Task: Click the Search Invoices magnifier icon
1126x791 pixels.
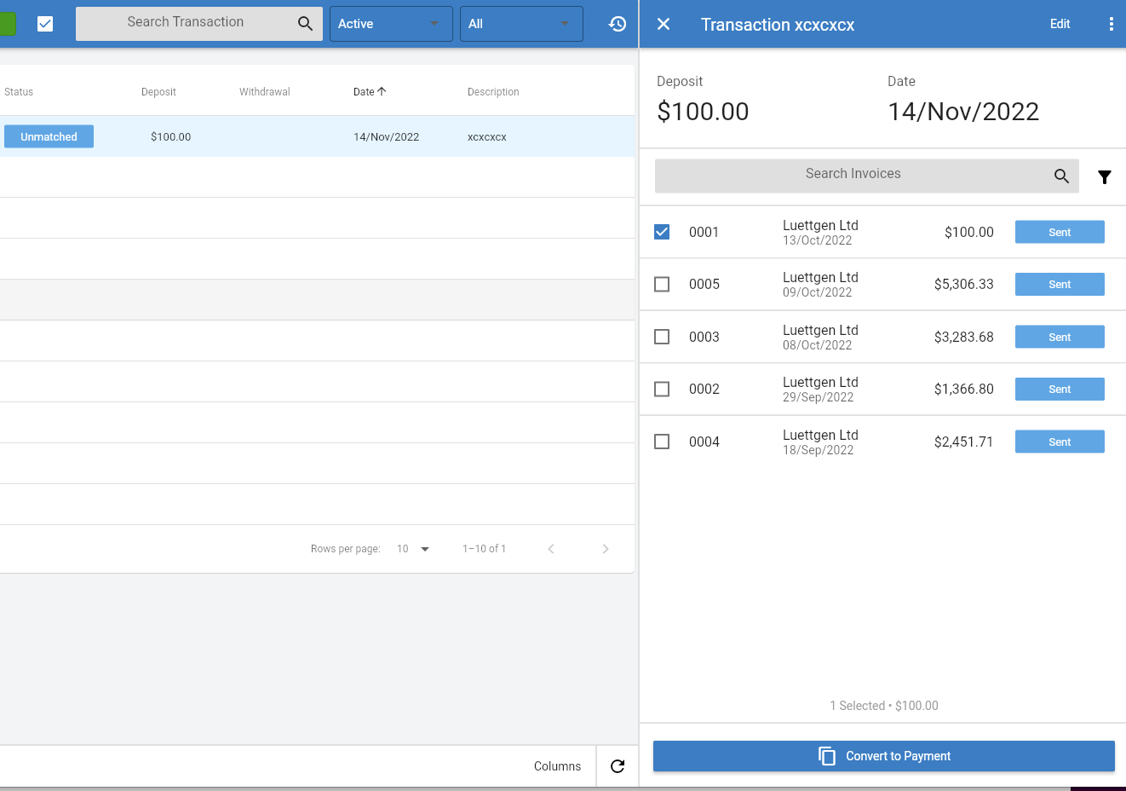Action: (x=1061, y=176)
